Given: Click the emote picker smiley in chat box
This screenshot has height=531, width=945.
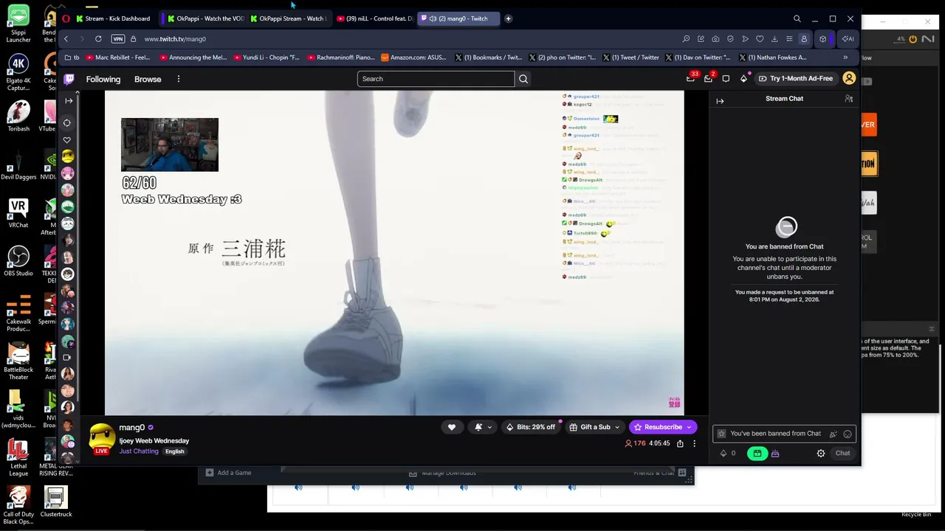Looking at the screenshot, I should point(848,434).
